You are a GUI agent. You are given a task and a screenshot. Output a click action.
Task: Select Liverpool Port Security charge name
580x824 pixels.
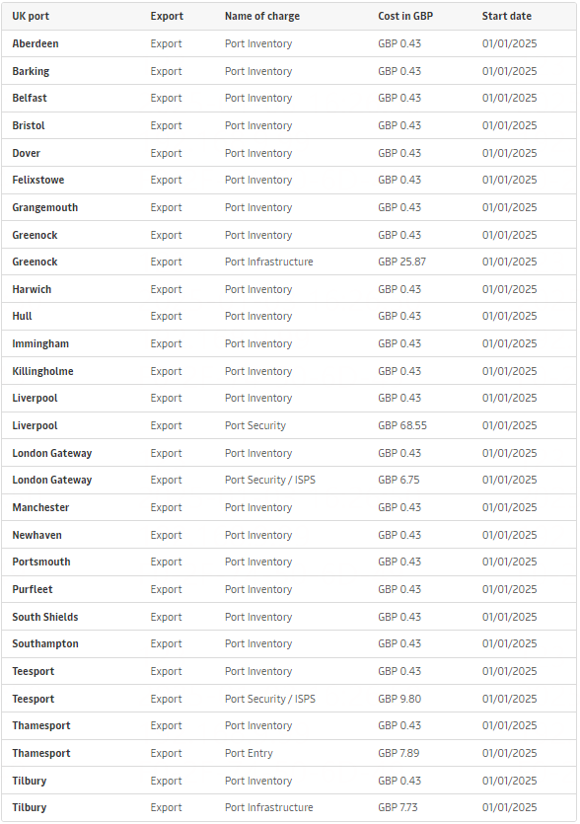pos(254,425)
